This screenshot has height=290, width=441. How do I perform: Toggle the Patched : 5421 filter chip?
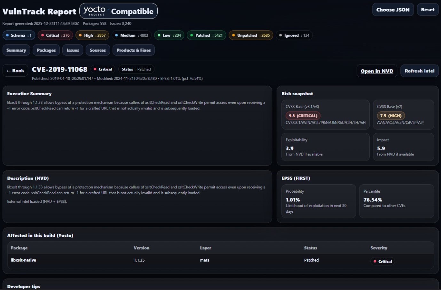pyautogui.click(x=207, y=35)
